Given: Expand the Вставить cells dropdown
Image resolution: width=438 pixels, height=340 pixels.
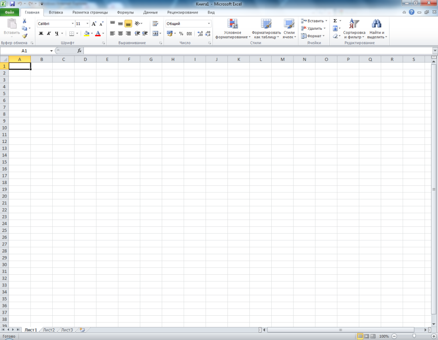Looking at the screenshot, I should [x=326, y=21].
